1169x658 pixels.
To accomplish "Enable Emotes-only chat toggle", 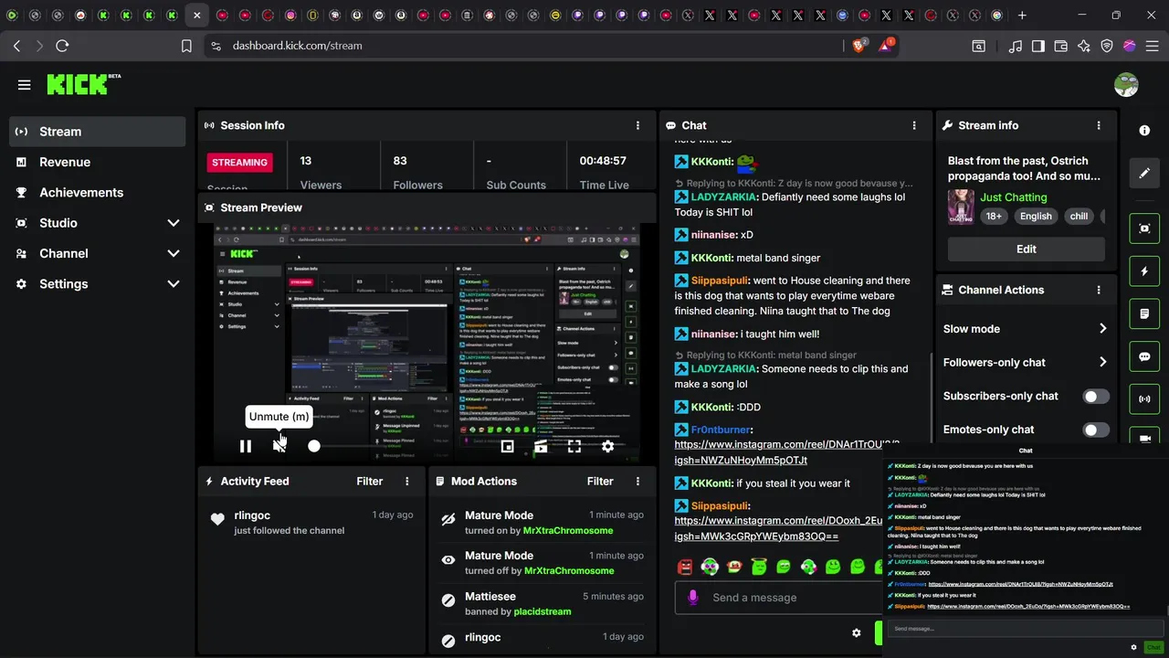I will pyautogui.click(x=1096, y=430).
